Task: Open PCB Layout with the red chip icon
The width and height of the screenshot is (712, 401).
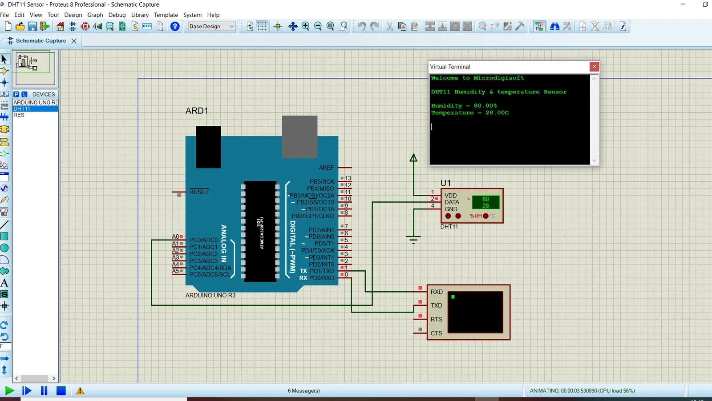Action: 85,26
